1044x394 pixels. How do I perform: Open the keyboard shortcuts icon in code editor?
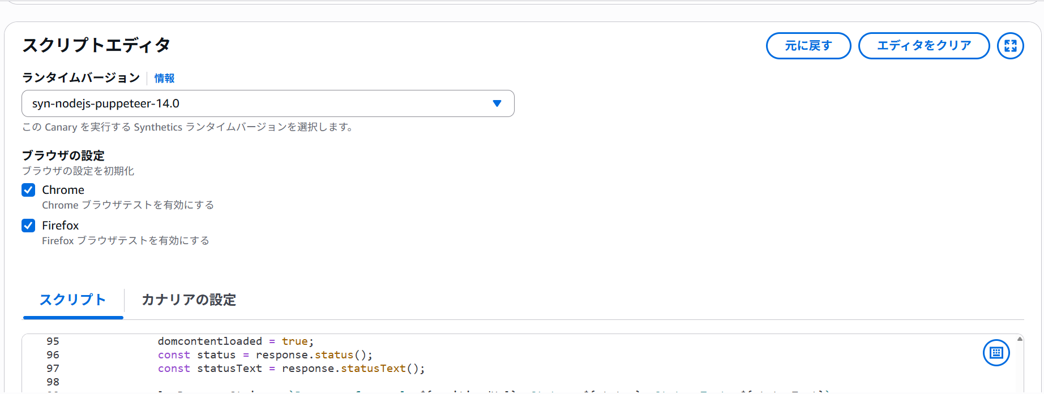click(996, 353)
